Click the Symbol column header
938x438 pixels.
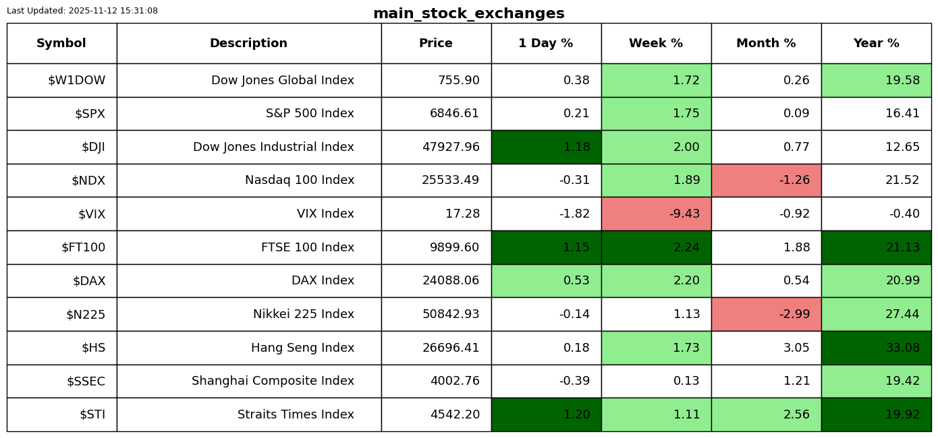61,44
